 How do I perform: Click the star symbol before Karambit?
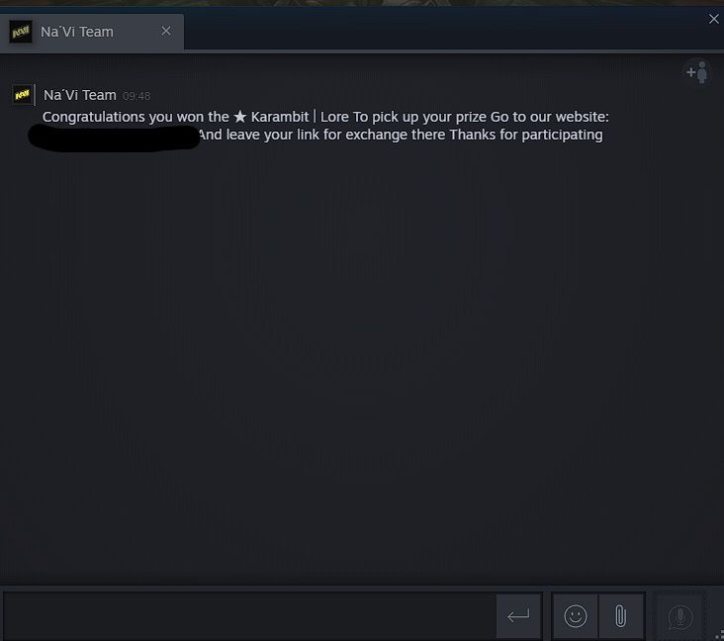pos(240,117)
